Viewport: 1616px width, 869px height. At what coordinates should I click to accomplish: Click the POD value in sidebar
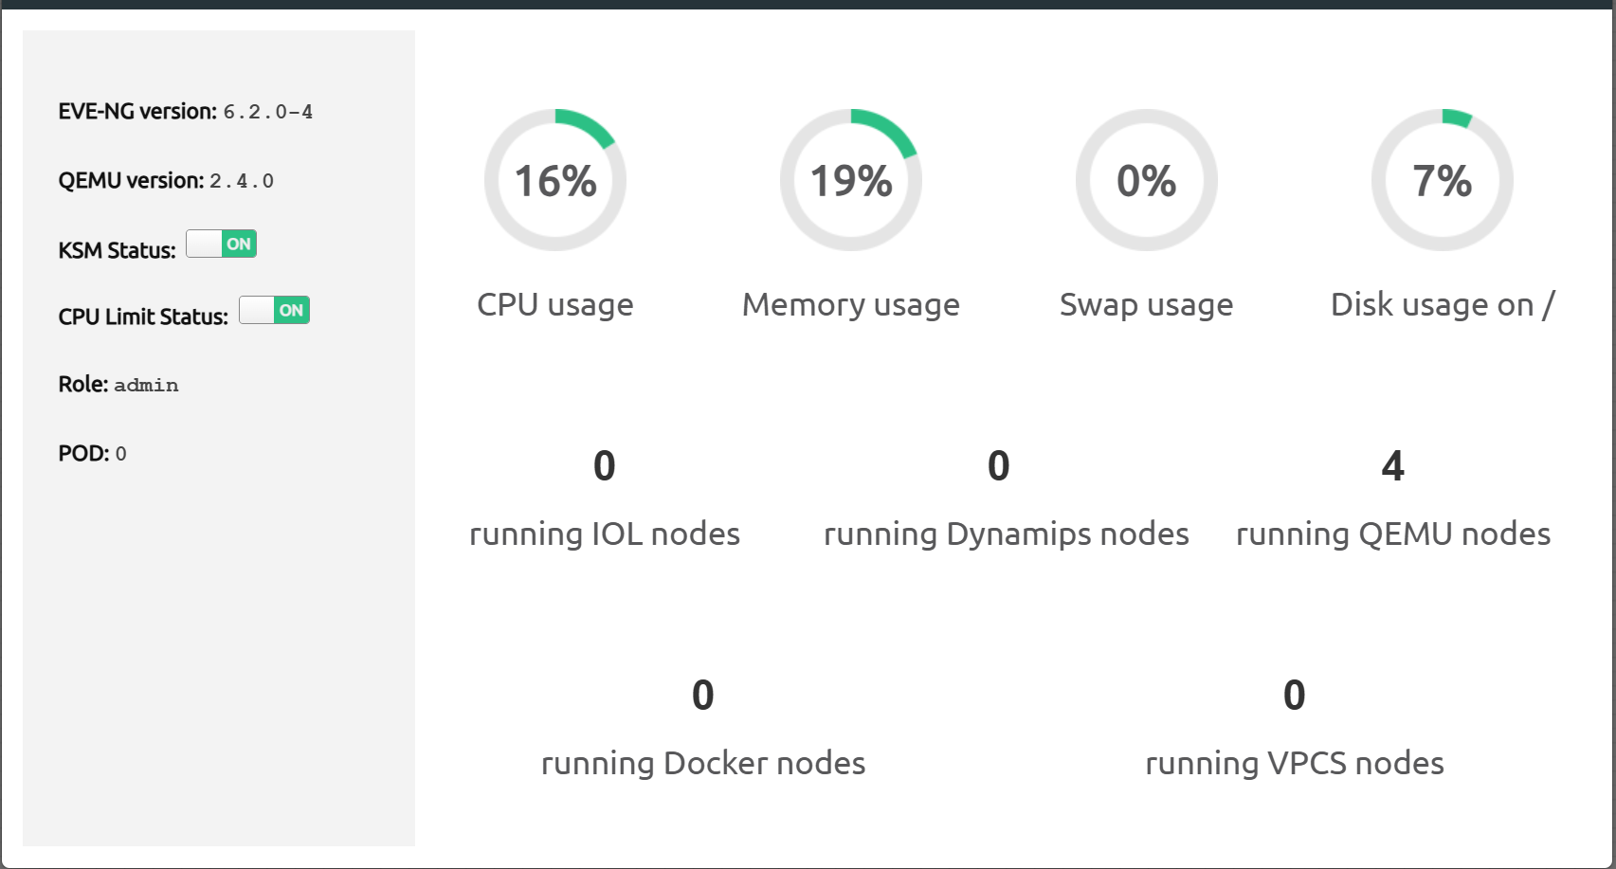click(x=120, y=455)
